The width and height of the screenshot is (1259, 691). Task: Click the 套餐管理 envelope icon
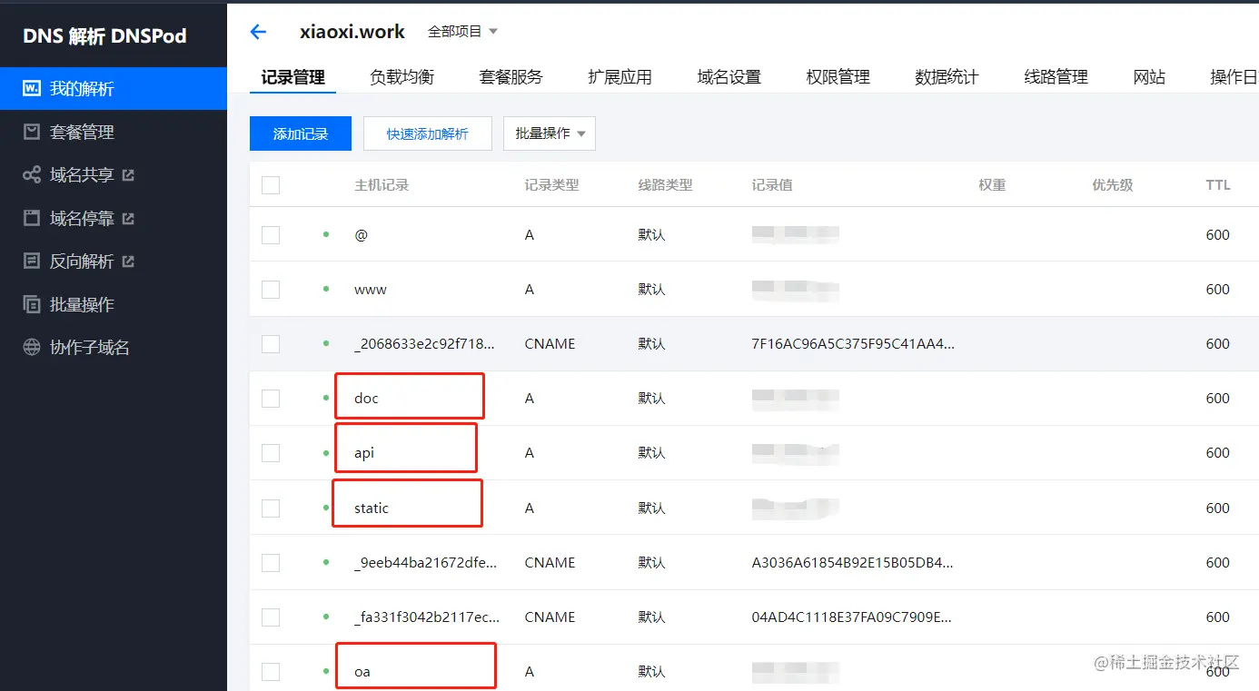32,132
